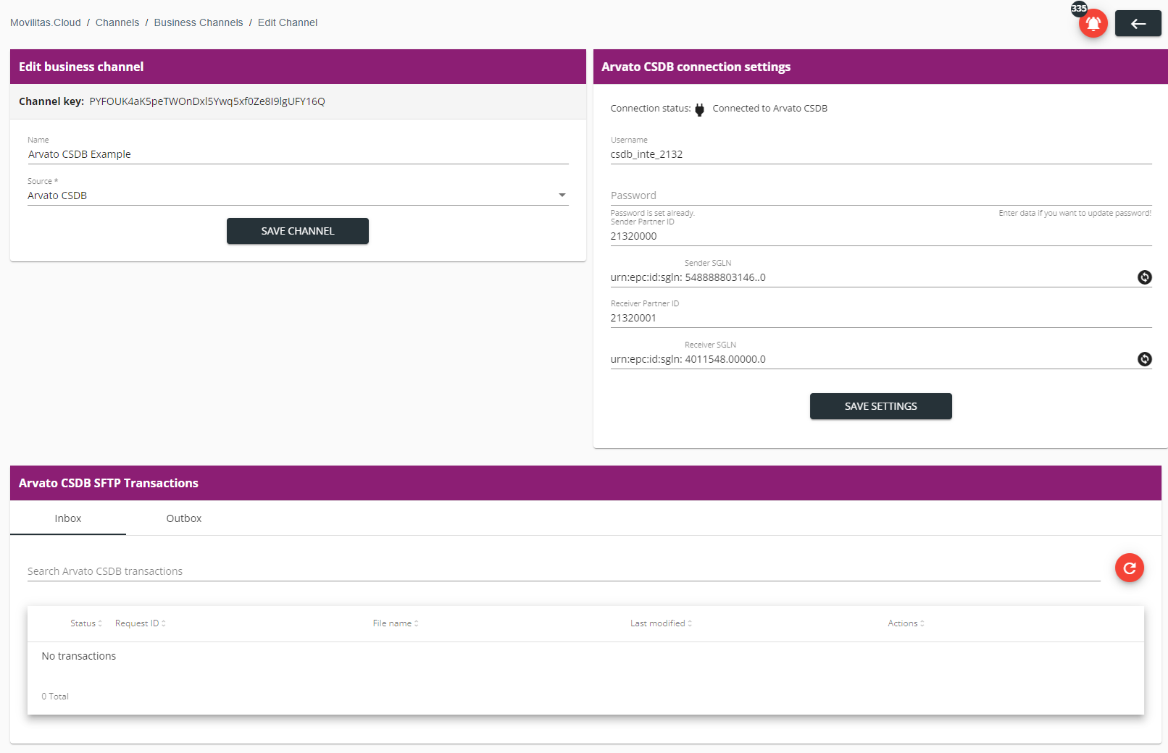Click the 'Enter data if you want to update password!' hint

(x=1075, y=213)
